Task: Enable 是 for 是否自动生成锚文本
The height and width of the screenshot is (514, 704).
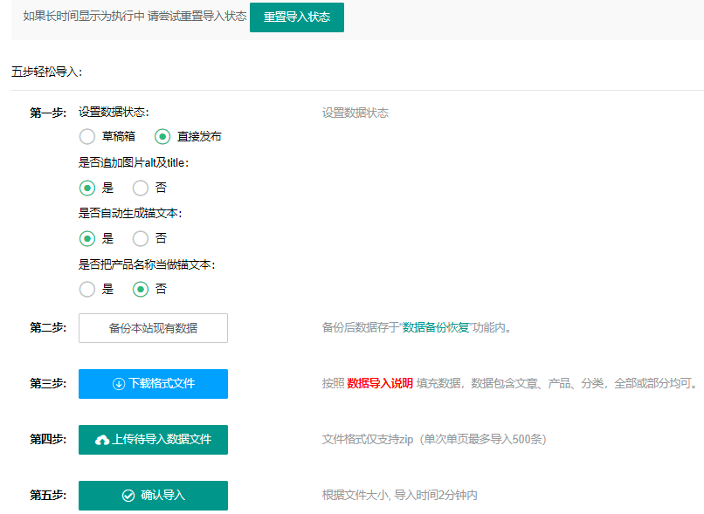Action: [x=87, y=238]
